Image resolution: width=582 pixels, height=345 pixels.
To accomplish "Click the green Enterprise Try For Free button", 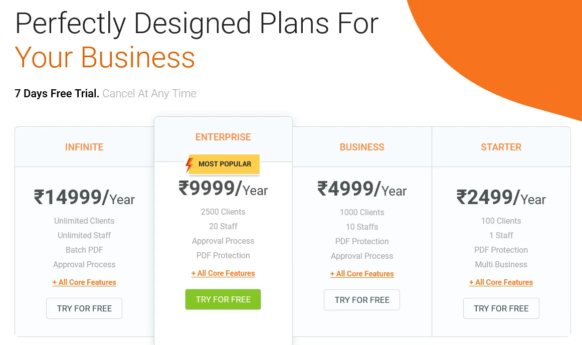I will point(223,299).
